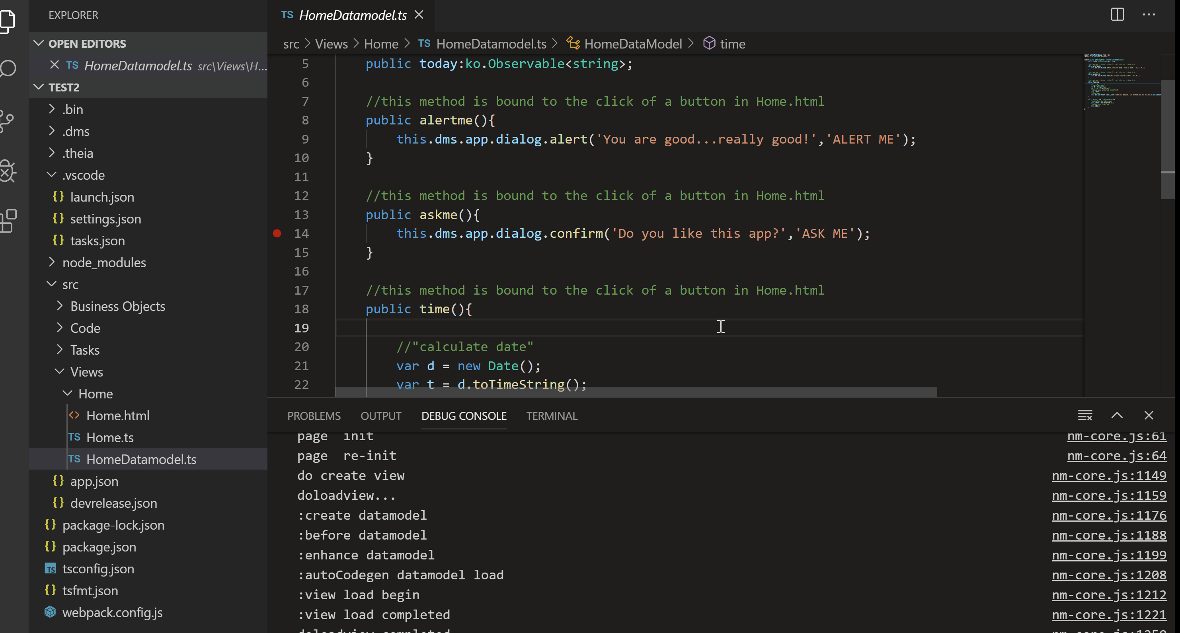Viewport: 1180px width, 633px height.
Task: Collapse the TEST2 workspace folder section
Action: 39,87
